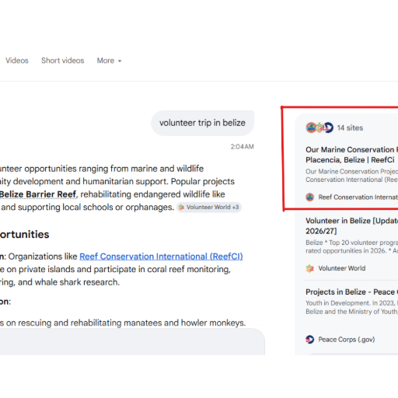Click the stacked site favicons beside 14 sites
This screenshot has width=398, height=398.
coord(319,127)
